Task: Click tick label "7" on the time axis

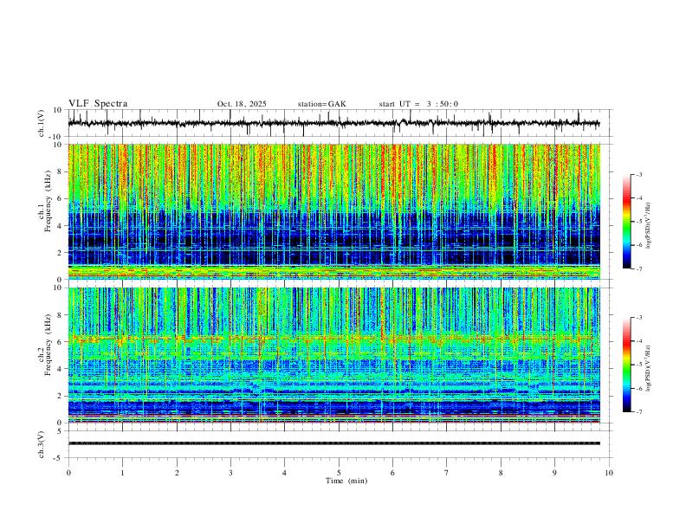Action: pyautogui.click(x=447, y=473)
